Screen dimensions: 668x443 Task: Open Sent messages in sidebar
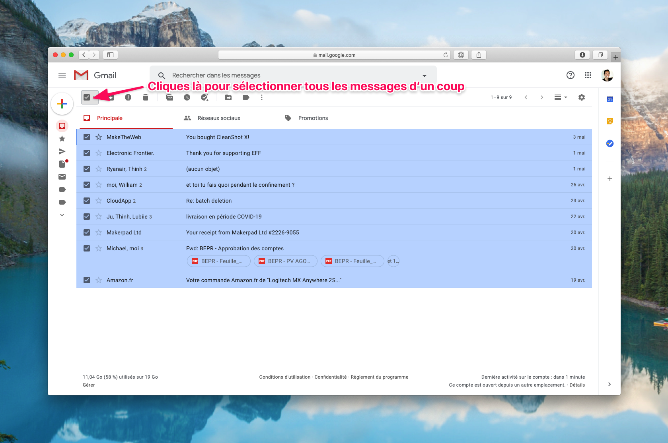tap(62, 151)
